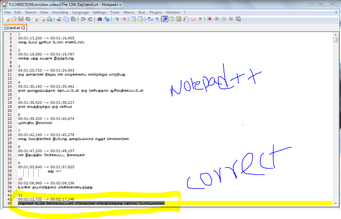The height and width of the screenshot is (219, 341).
Task: Click the New file toolbar icon
Action: pyautogui.click(x=7, y=19)
